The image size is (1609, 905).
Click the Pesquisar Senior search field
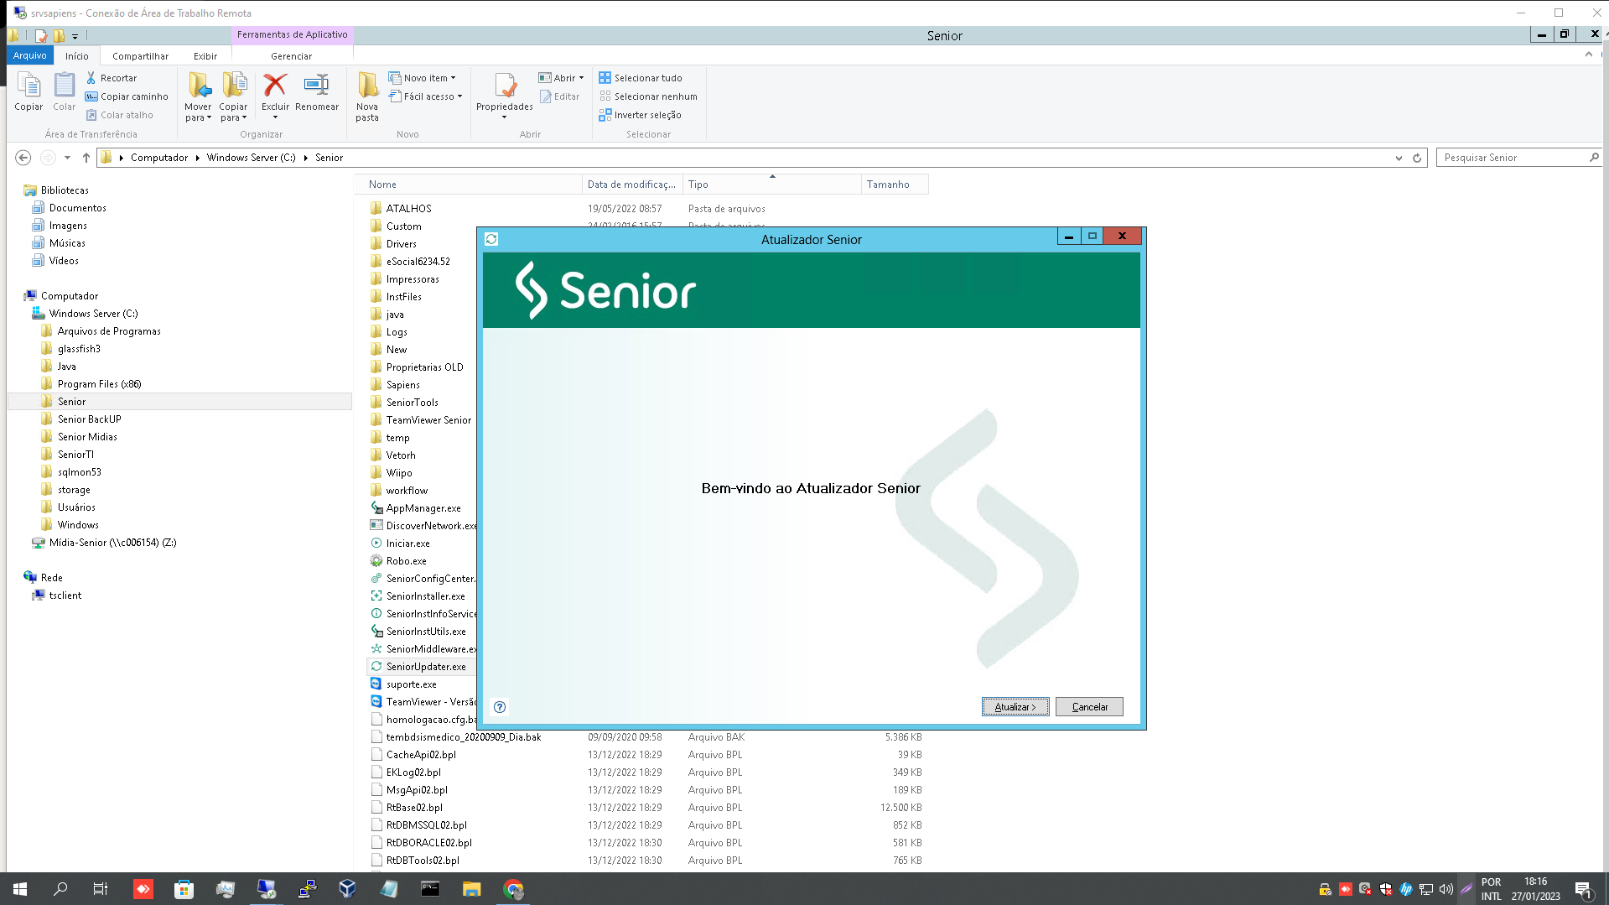pos(1513,158)
